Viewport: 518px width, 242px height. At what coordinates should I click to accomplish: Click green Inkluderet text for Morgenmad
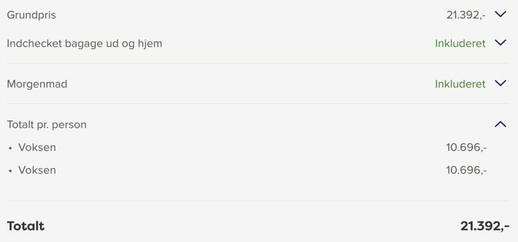point(460,84)
